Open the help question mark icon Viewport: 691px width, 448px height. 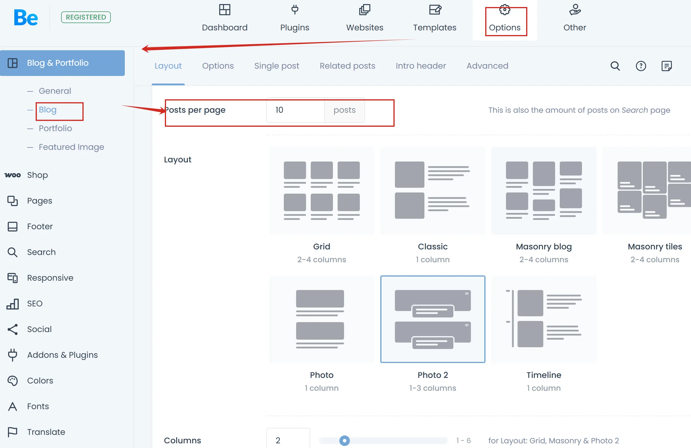pyautogui.click(x=641, y=66)
